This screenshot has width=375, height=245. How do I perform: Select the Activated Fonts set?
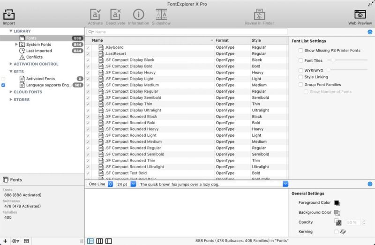(40, 79)
